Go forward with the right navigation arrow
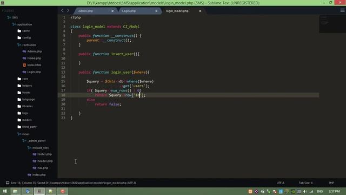The image size is (346, 195). [68, 10]
